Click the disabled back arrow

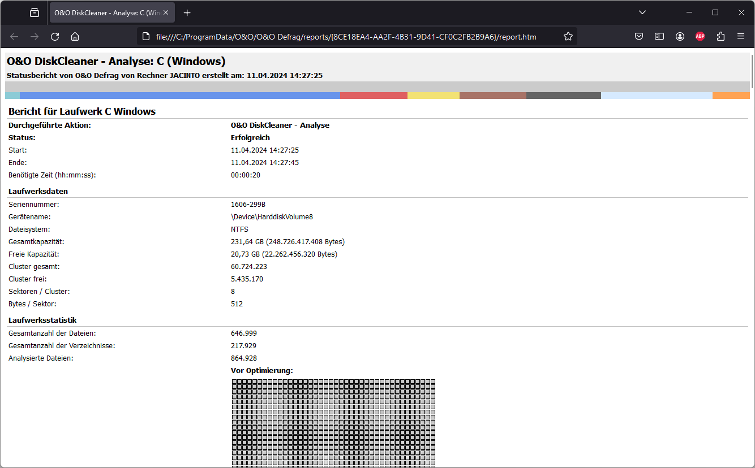coord(14,37)
